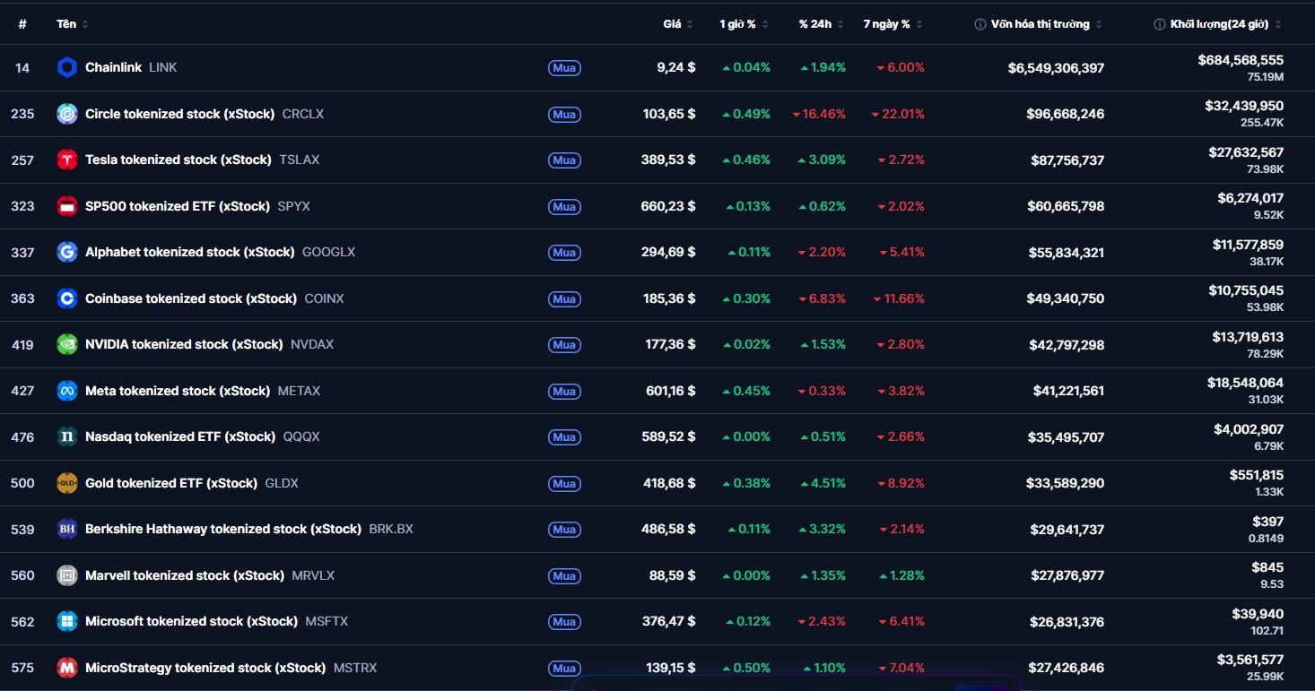The image size is (1315, 691).
Task: Click the SP500 tokenized ETF logo icon
Action: [67, 206]
